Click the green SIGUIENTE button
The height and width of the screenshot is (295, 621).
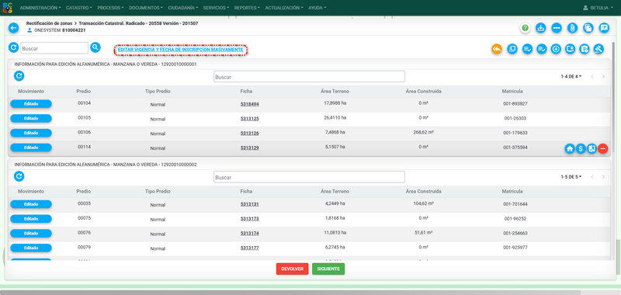click(328, 269)
